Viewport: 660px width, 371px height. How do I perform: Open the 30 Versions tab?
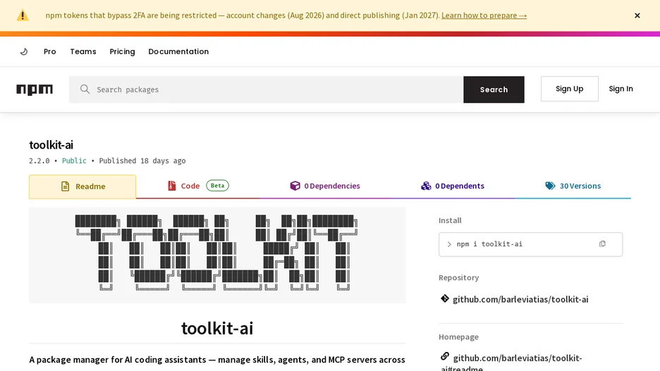pos(573,186)
